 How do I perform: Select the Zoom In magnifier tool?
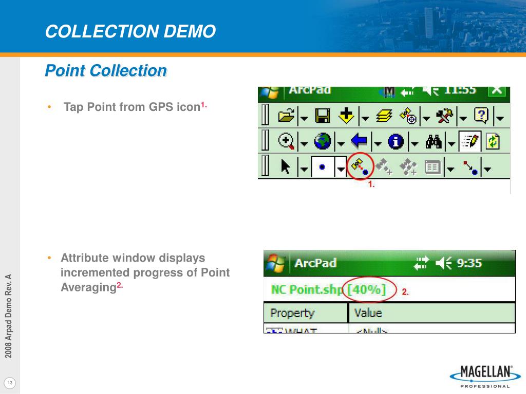tap(287, 141)
